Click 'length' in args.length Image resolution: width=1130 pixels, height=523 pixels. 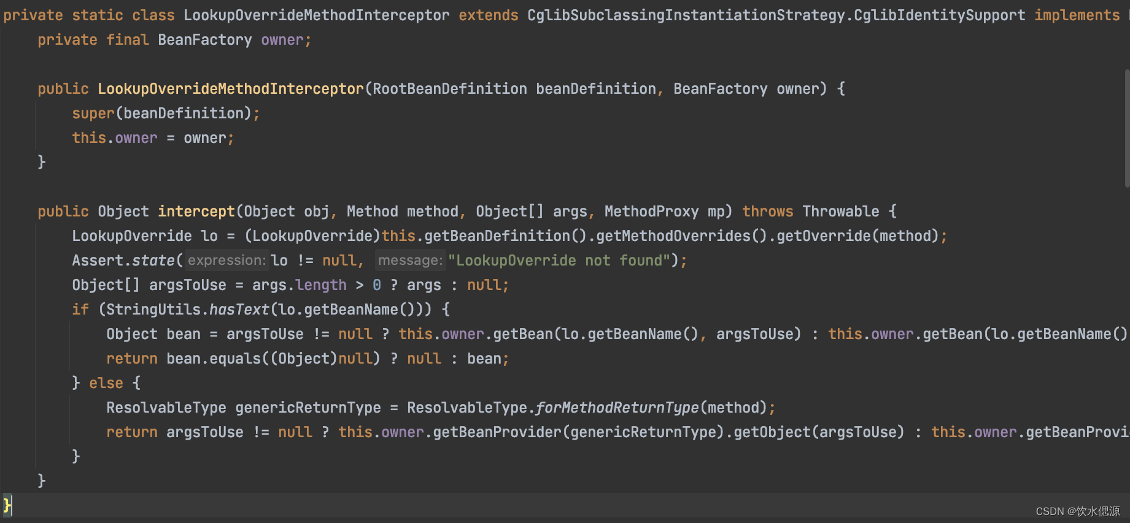coord(321,285)
